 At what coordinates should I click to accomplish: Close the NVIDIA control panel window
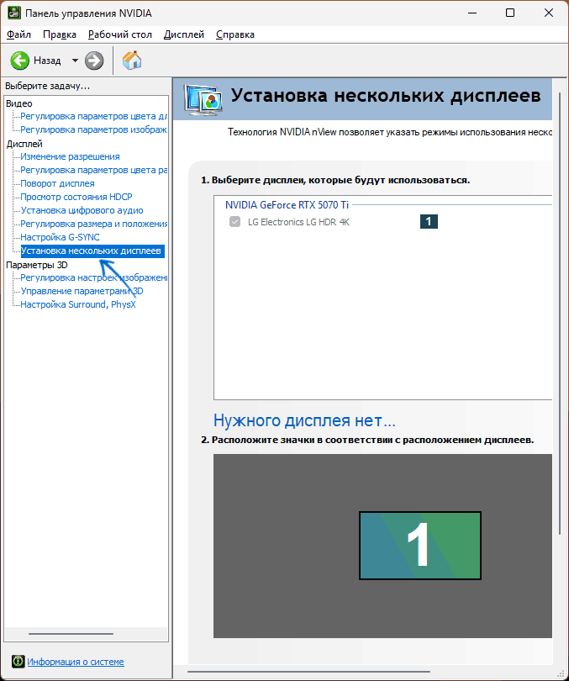click(x=549, y=13)
